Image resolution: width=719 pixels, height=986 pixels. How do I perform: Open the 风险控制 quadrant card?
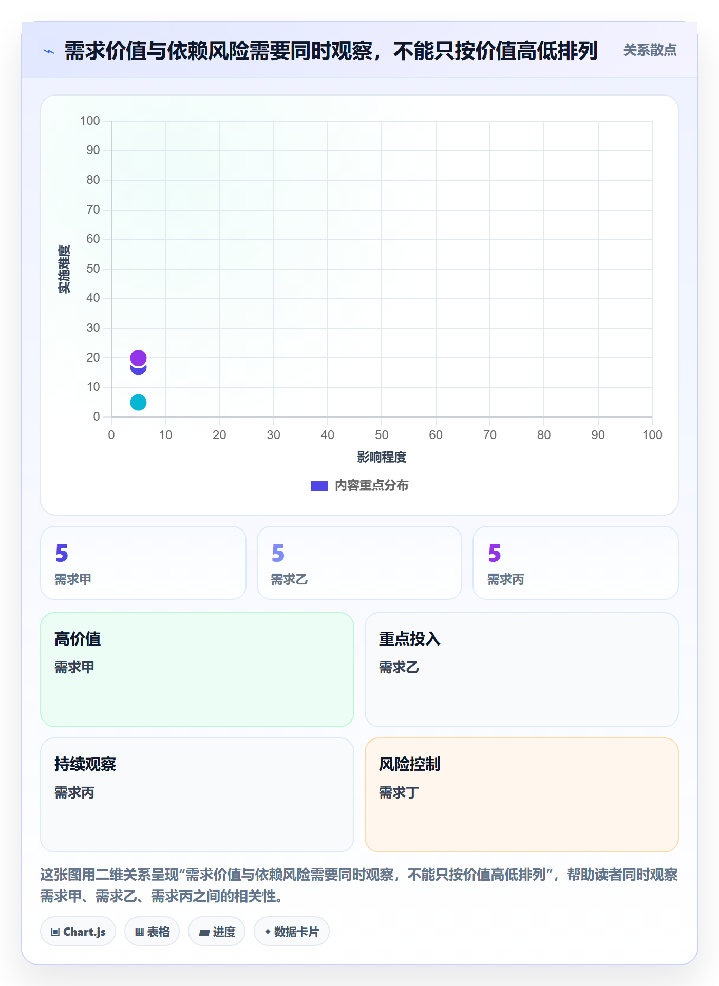tap(522, 795)
